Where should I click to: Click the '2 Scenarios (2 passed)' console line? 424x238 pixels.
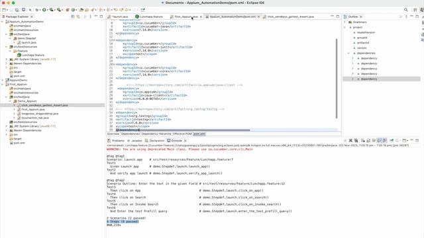click(127, 218)
